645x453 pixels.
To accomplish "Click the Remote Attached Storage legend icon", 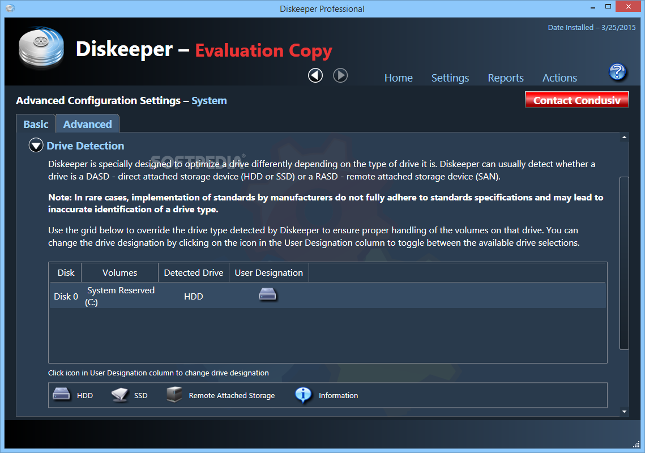I will click(x=174, y=394).
